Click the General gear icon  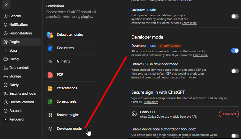point(5,16)
